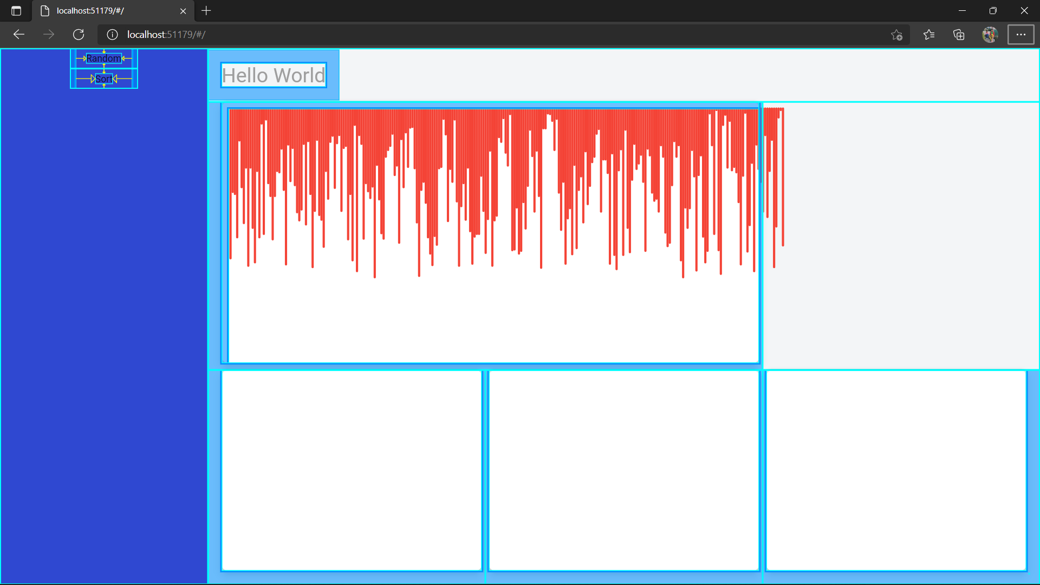Add this page to favorites

896,35
